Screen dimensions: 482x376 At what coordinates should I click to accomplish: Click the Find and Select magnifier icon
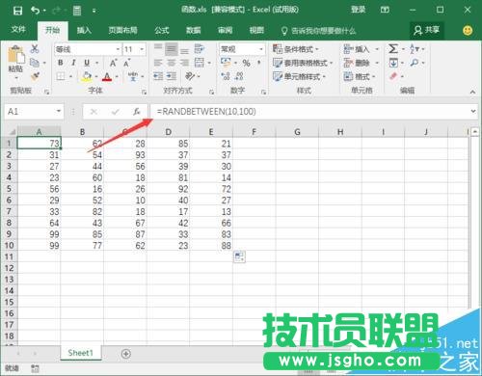(x=415, y=63)
